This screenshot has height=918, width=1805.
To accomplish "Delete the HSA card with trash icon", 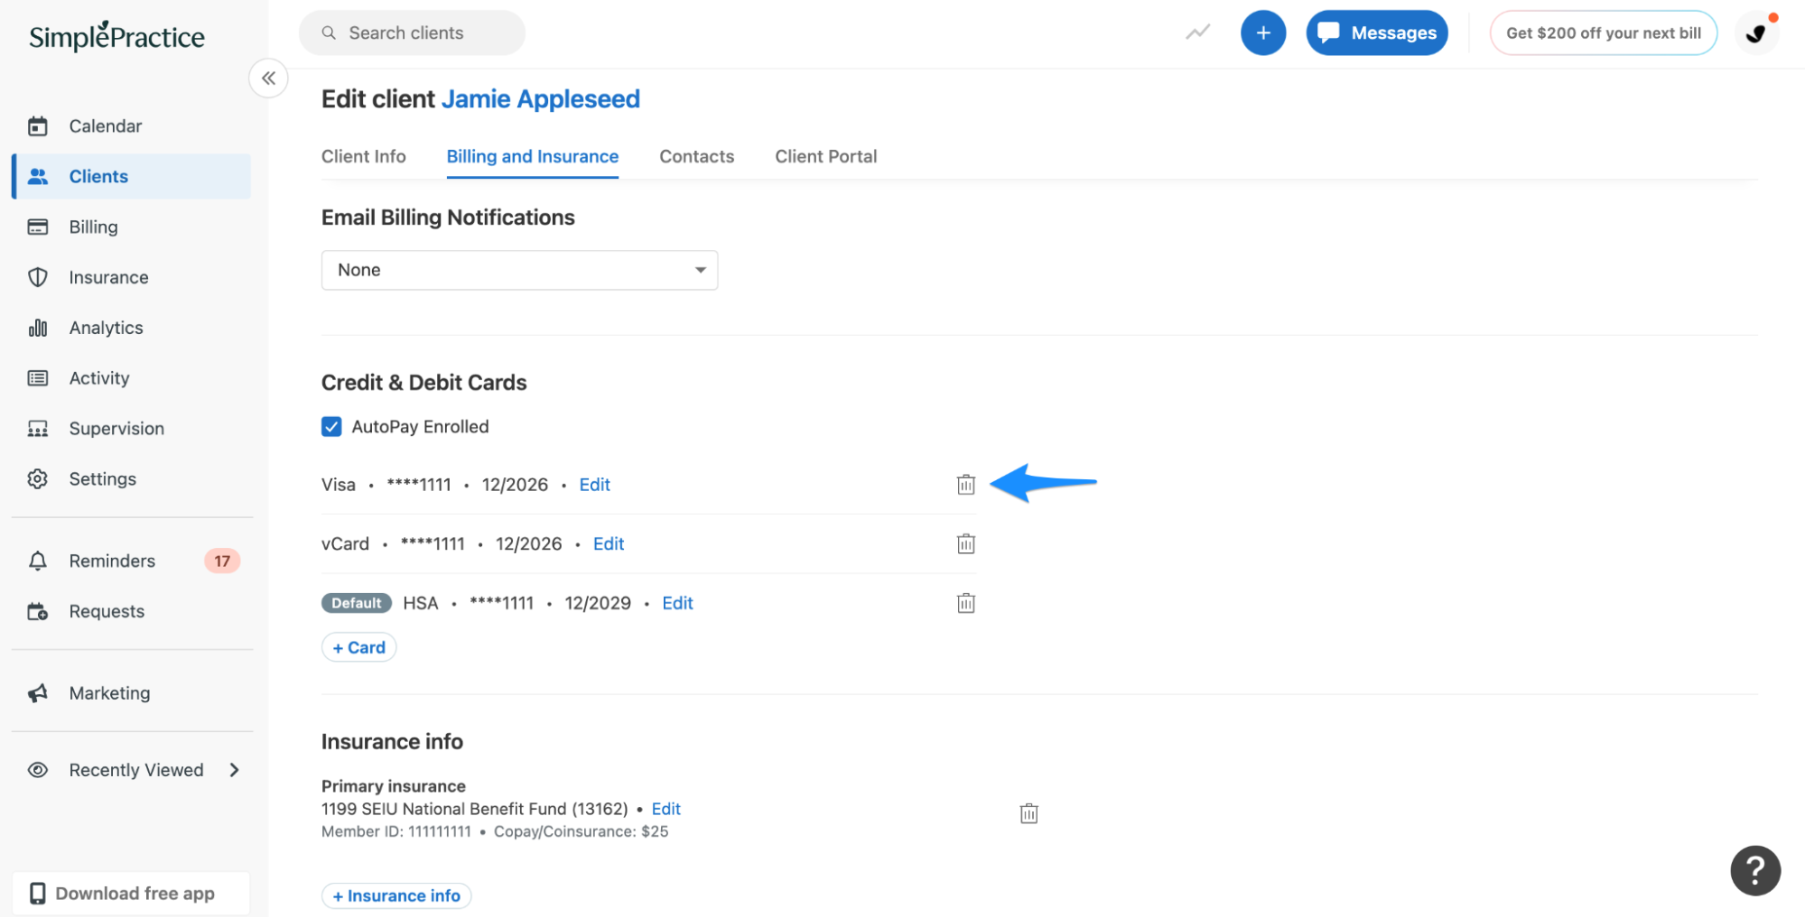I will click(x=965, y=604).
